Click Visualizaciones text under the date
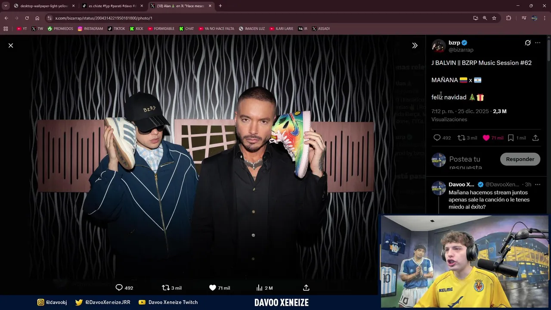This screenshot has width=551, height=310. click(x=449, y=119)
